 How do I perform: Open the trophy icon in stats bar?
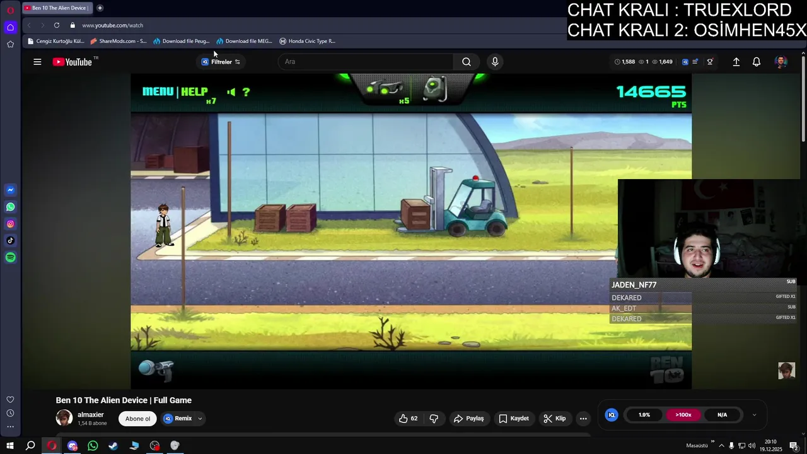click(710, 62)
